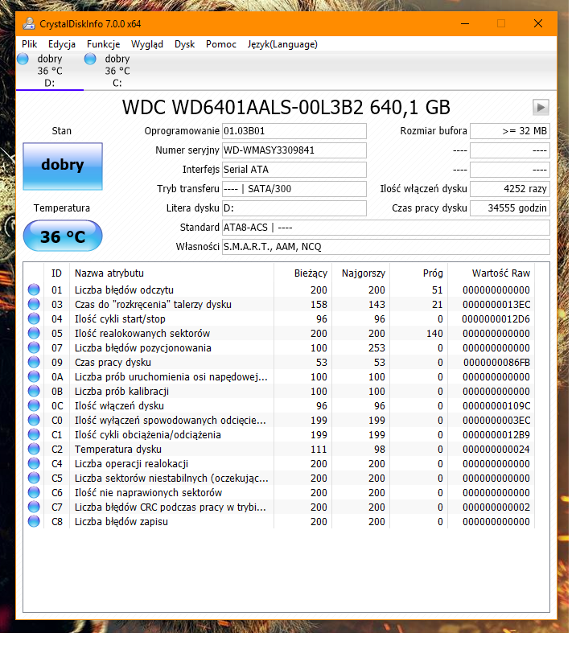Click the Najgorszy column header
Viewport: 576px width, 645px height.
coord(361,273)
